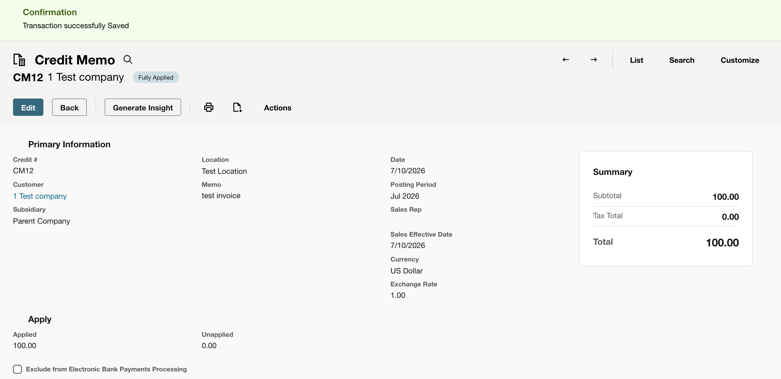Click the Date value under Date label
The image size is (781, 379).
click(408, 171)
